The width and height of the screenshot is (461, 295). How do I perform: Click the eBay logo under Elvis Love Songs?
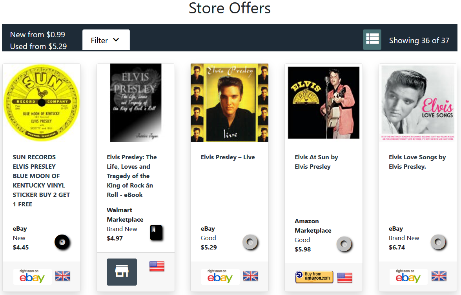click(x=408, y=277)
